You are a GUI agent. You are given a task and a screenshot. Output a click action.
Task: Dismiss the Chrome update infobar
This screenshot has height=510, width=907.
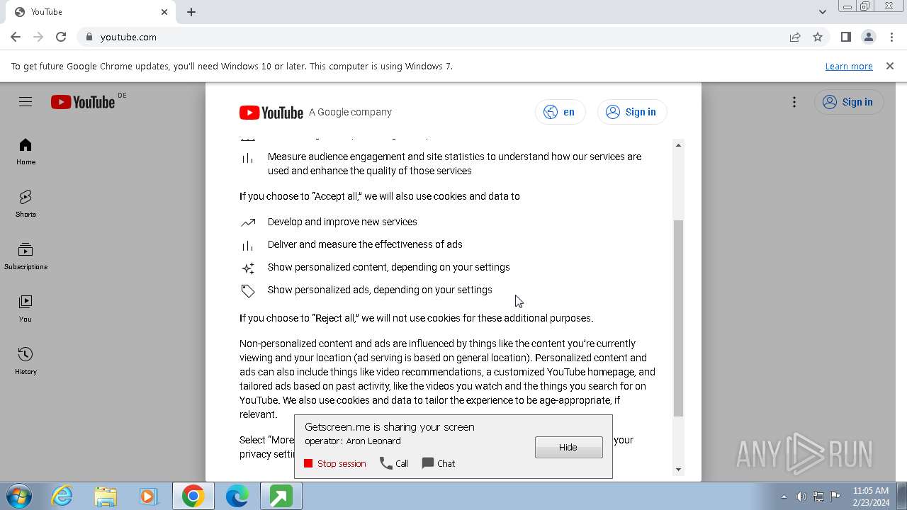coord(890,66)
